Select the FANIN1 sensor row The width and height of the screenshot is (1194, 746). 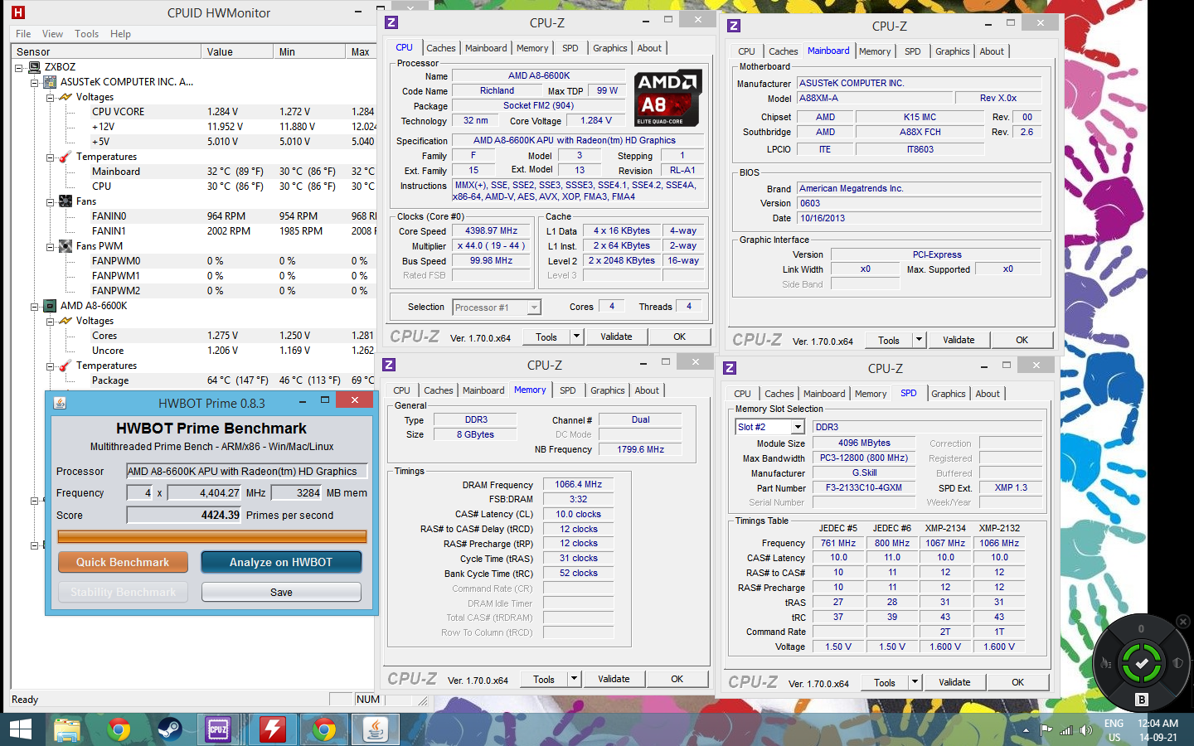point(109,231)
